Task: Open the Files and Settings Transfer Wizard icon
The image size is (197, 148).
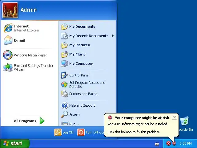Action: coord(8,68)
